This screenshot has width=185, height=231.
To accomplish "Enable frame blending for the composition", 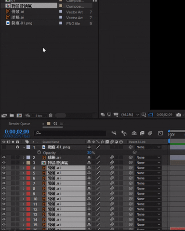I will coord(142,133).
